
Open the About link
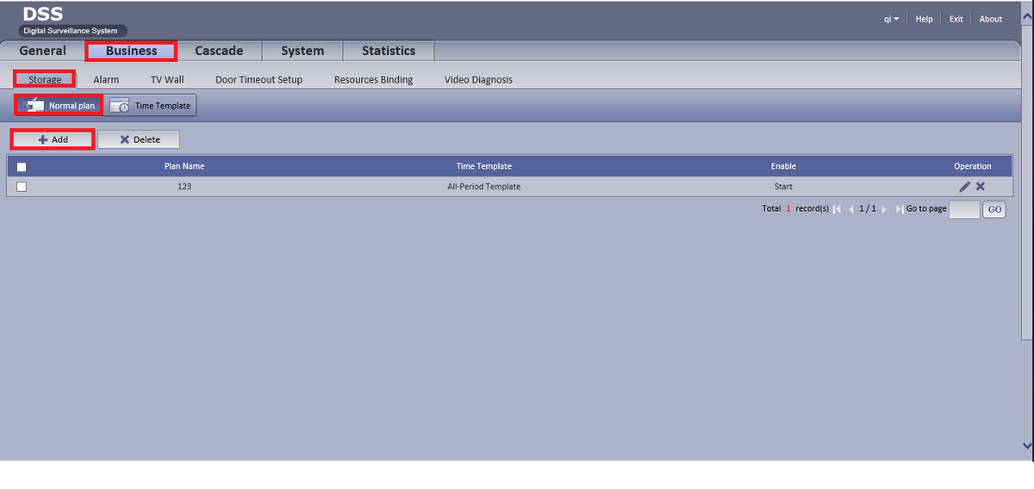[x=991, y=19]
